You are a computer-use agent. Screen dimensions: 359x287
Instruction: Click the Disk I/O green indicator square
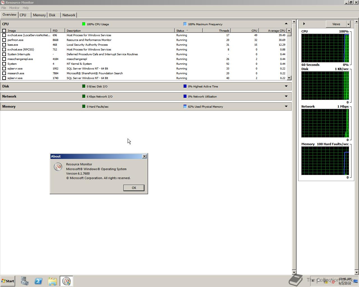coord(84,86)
